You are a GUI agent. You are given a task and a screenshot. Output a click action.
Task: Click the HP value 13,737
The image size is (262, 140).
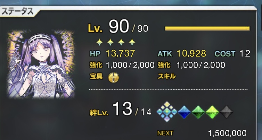120,54
